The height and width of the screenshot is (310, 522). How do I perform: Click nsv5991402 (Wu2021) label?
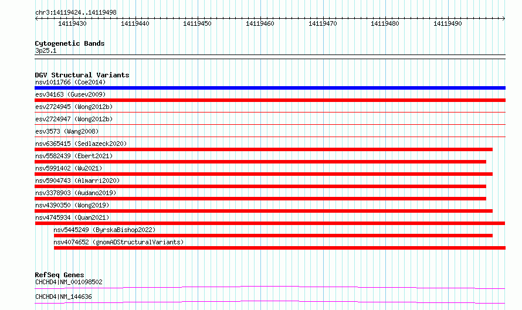69,168
